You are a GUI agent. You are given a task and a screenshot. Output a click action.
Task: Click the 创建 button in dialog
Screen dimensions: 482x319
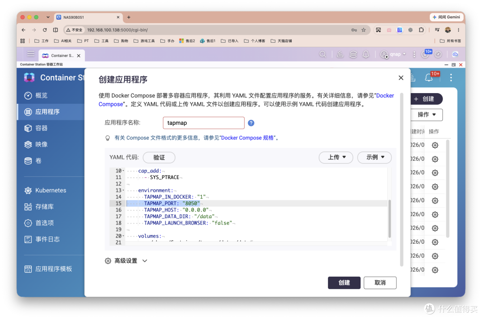pos(344,282)
